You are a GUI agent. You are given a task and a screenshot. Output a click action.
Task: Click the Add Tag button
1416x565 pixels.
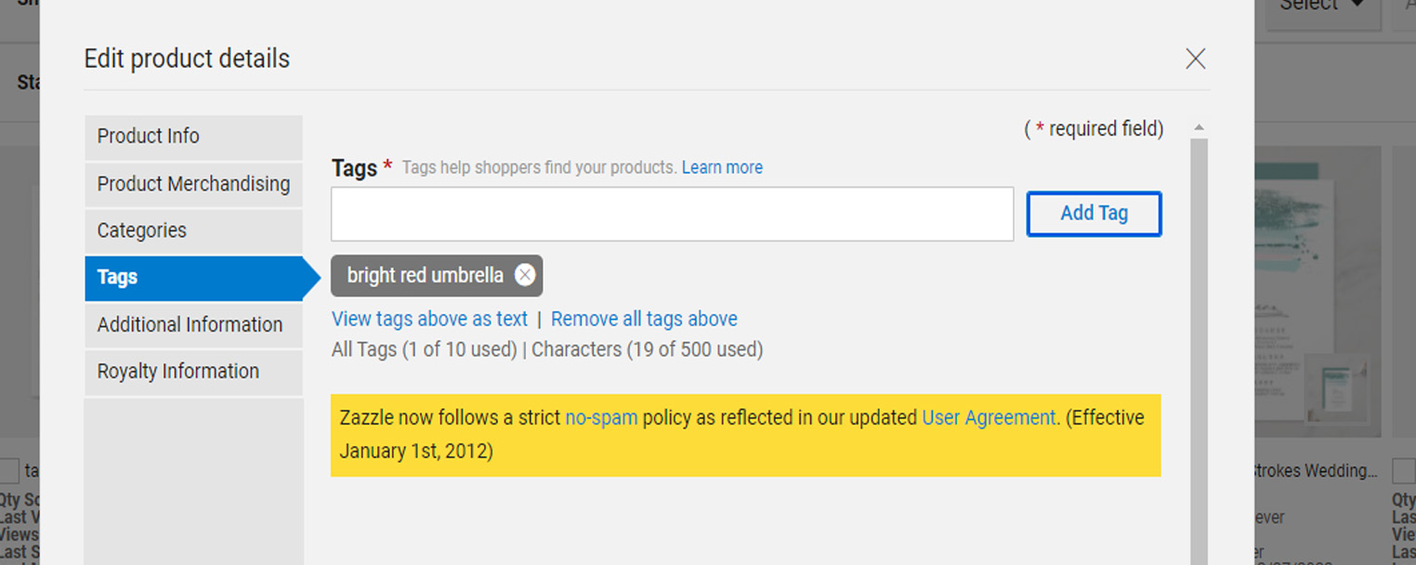click(1094, 214)
